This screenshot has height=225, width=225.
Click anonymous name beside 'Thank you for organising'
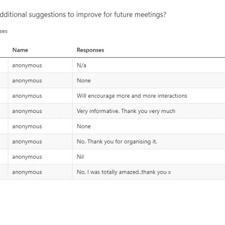click(27, 142)
